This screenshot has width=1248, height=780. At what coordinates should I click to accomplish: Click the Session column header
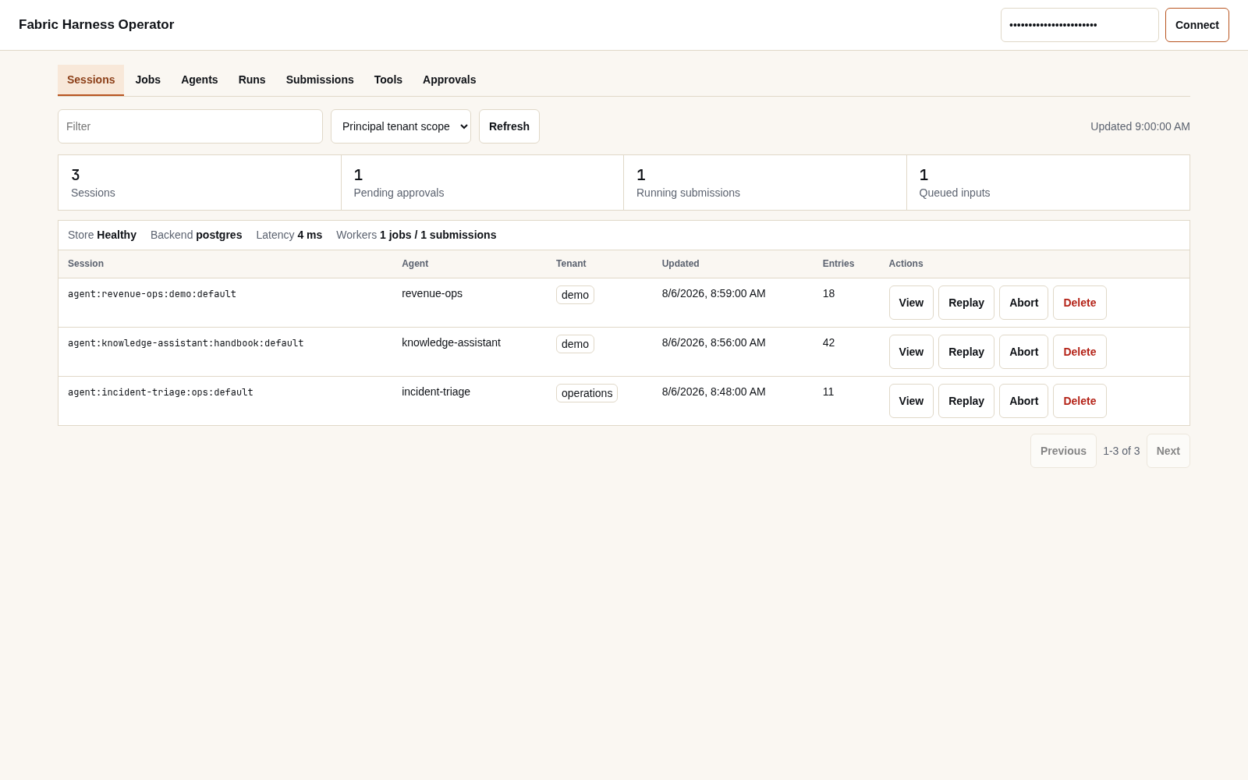pyautogui.click(x=86, y=264)
